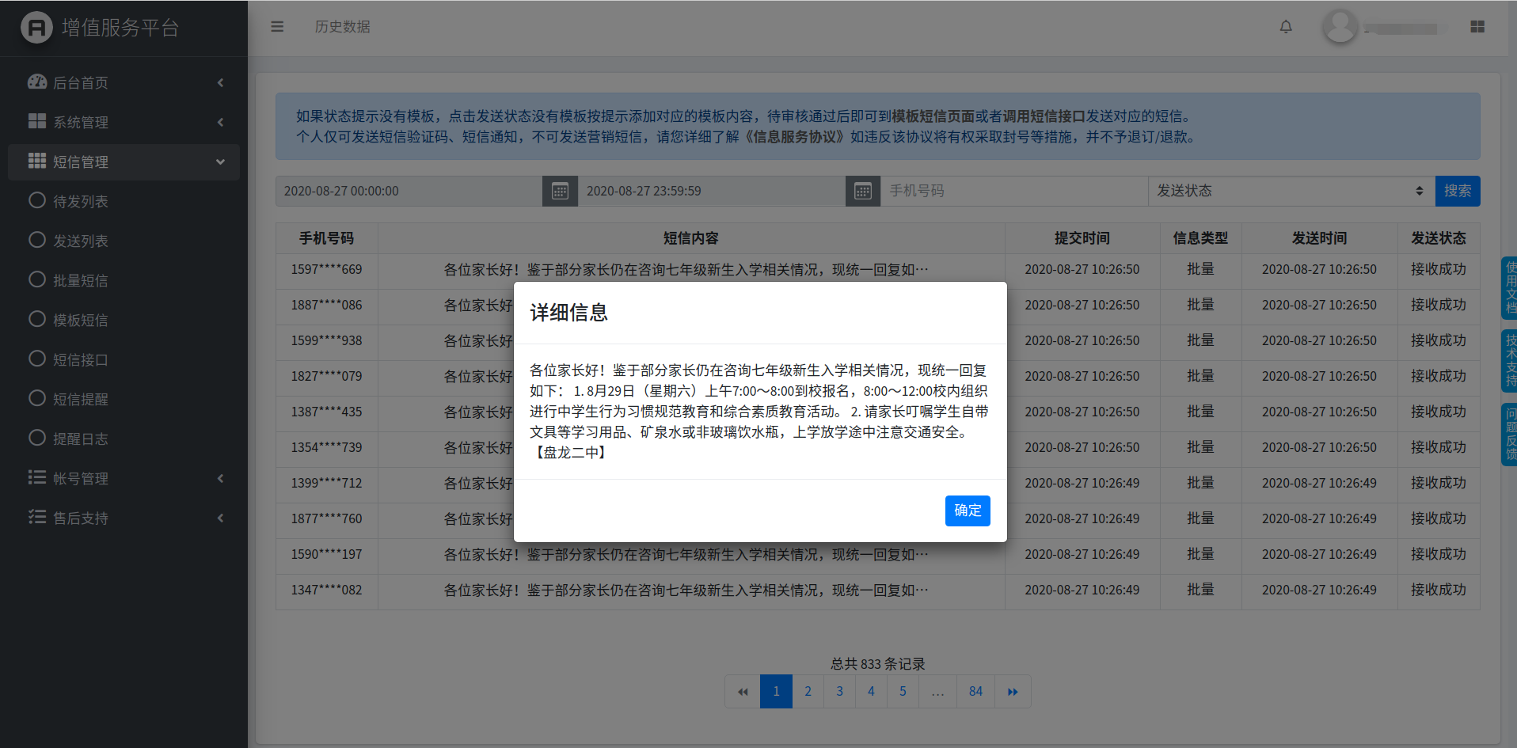
Task: Go back with the previous pages double-arrow icon
Action: 743,692
